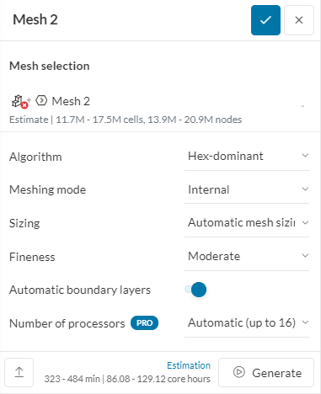Click the play icon in Generate button
The width and height of the screenshot is (321, 394).
[239, 372]
